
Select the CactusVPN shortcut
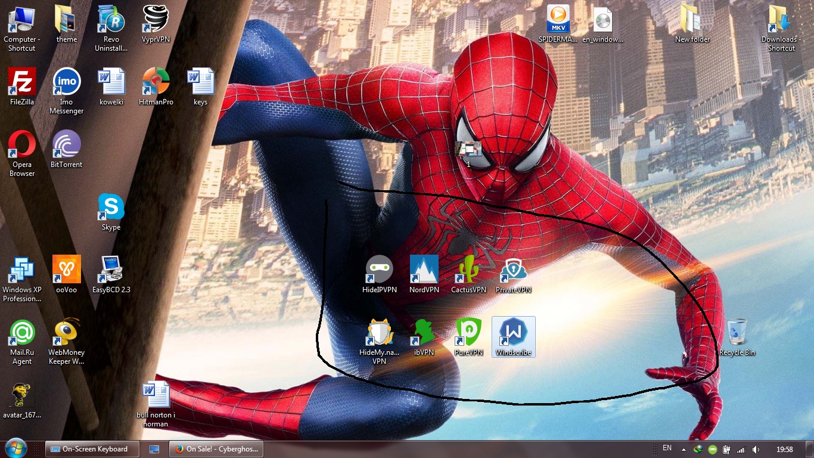coord(469,274)
